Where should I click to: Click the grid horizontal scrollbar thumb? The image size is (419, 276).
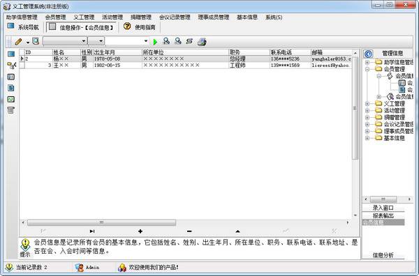[101, 222]
